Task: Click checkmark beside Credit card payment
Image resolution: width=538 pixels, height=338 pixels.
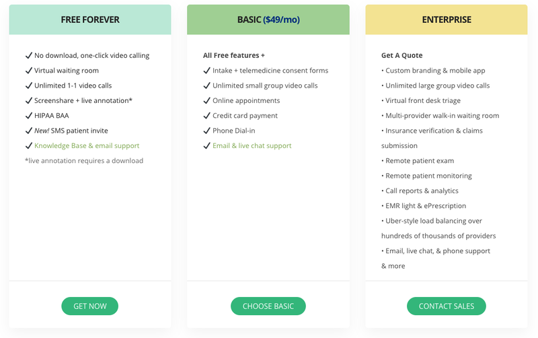Action: tap(206, 115)
